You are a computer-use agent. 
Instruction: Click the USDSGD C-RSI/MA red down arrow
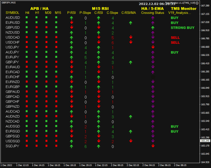pyautogui.click(x=131, y=141)
